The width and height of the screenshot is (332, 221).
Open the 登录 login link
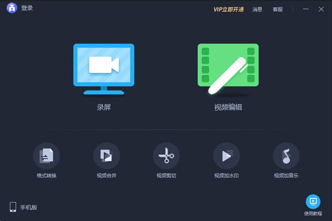click(x=27, y=8)
